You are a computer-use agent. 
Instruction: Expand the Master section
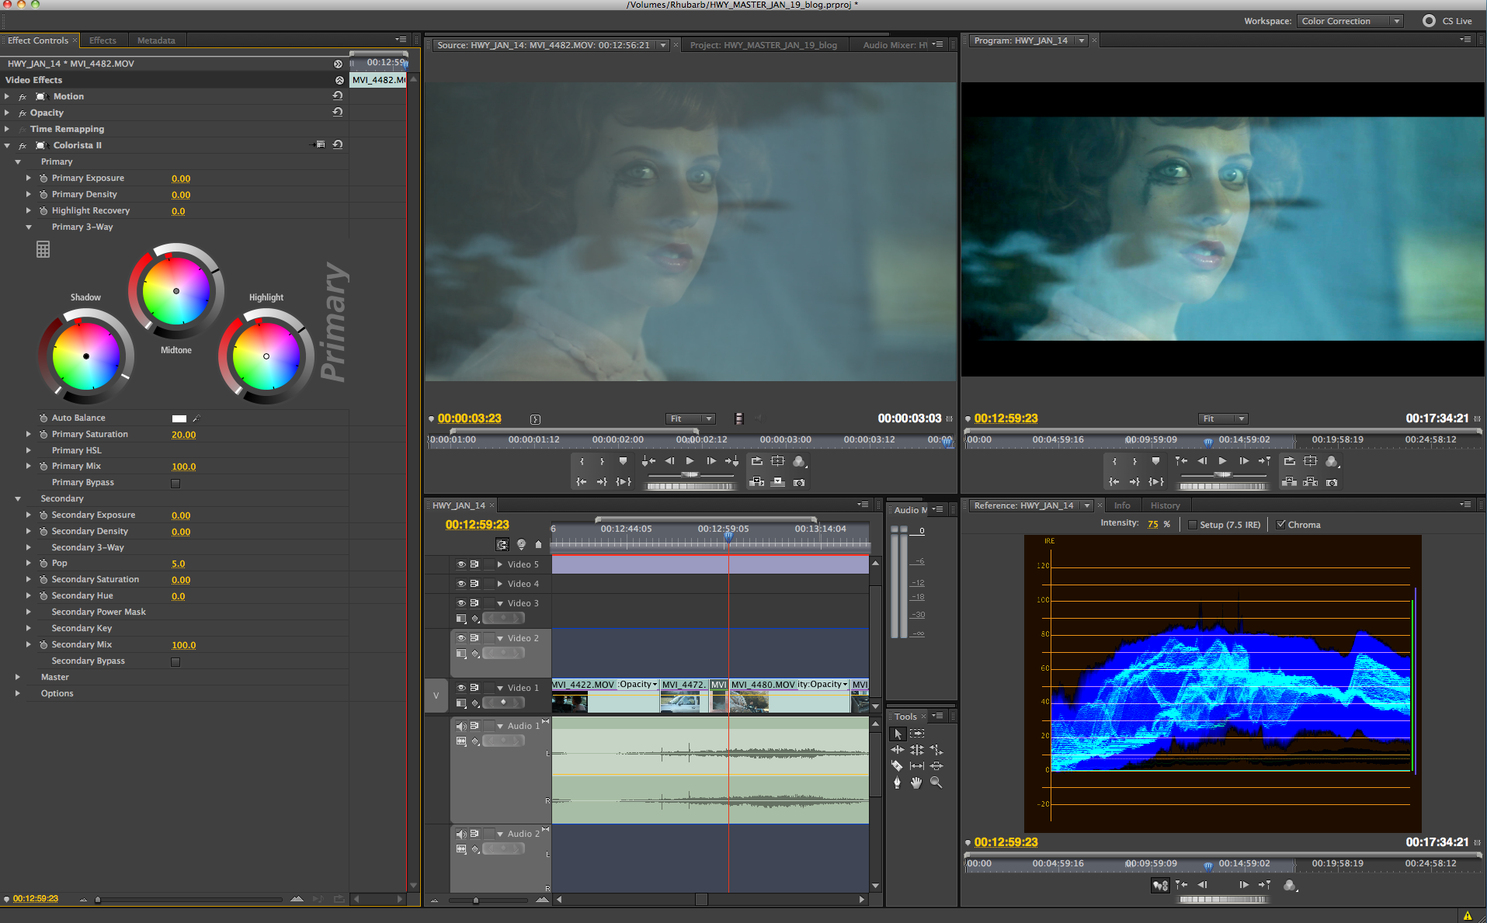tap(18, 677)
